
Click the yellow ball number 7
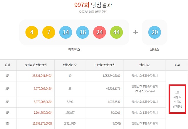tap(49, 32)
